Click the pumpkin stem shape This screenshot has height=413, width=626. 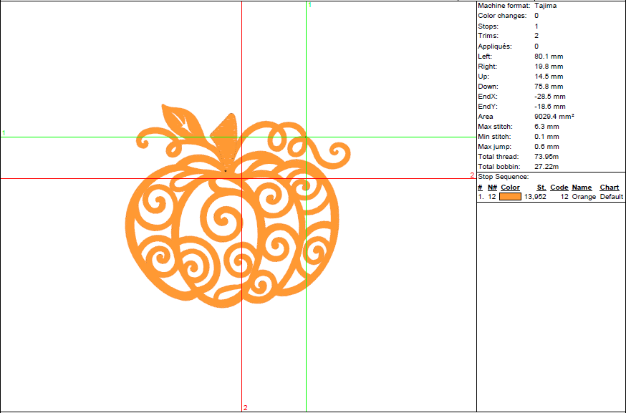pos(225,140)
